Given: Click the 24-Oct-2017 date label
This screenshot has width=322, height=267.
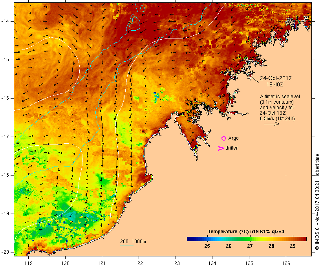Looking at the screenshot, I should 276,78.
